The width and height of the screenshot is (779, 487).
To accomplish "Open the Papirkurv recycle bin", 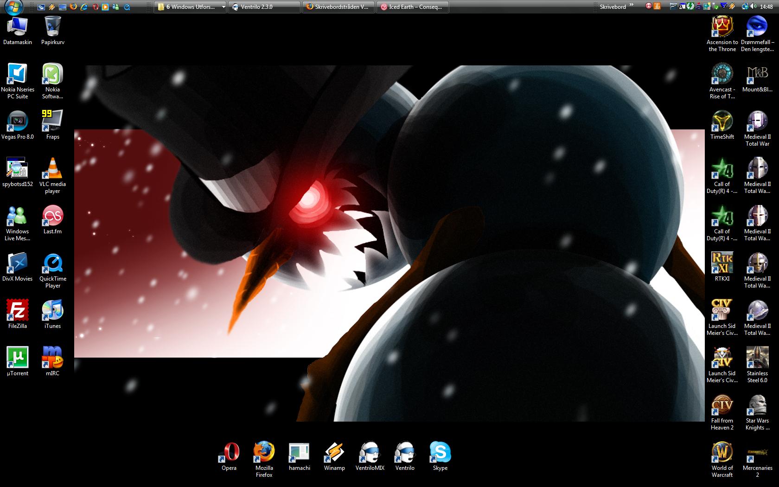I will coord(53,31).
